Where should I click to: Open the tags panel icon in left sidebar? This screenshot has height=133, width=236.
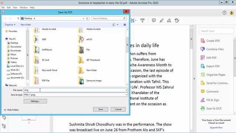point(4,117)
